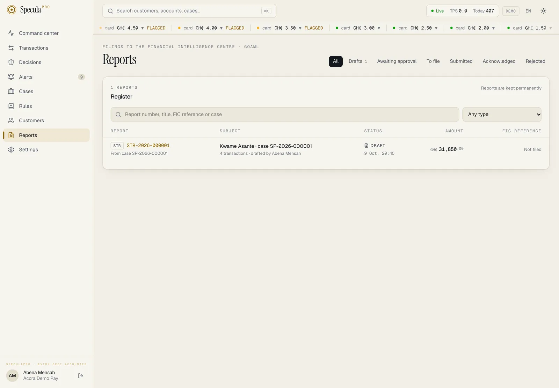559x388 pixels.
Task: Click 'Kwame Asante · case SP-2026-000001' subject
Action: [x=266, y=146]
